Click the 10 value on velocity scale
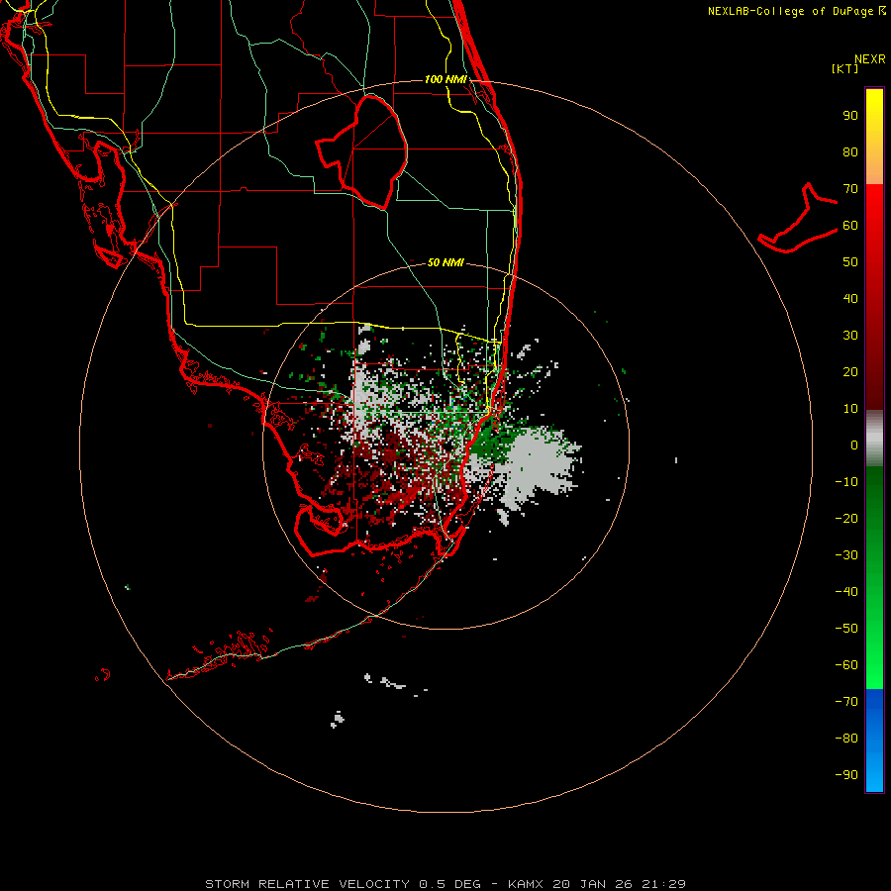This screenshot has width=891, height=891. pos(850,409)
